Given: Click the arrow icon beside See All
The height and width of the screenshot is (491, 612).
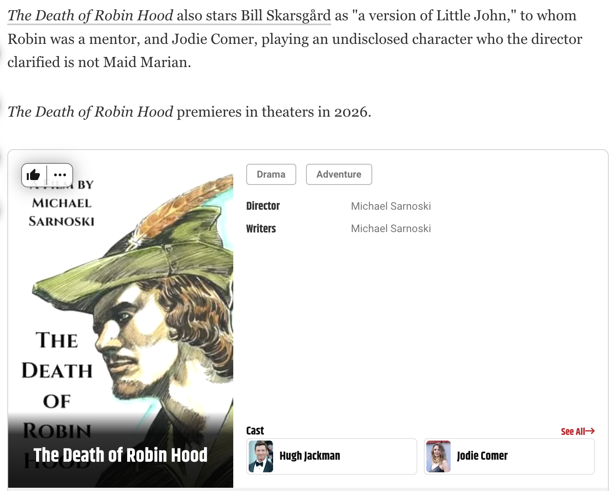Looking at the screenshot, I should pos(590,431).
